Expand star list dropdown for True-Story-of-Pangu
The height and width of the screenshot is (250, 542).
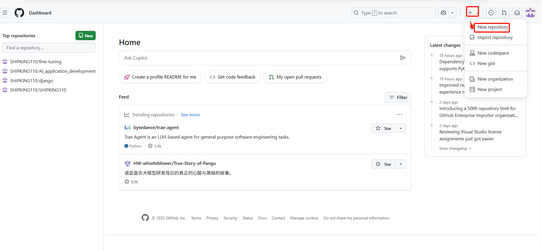click(x=401, y=164)
